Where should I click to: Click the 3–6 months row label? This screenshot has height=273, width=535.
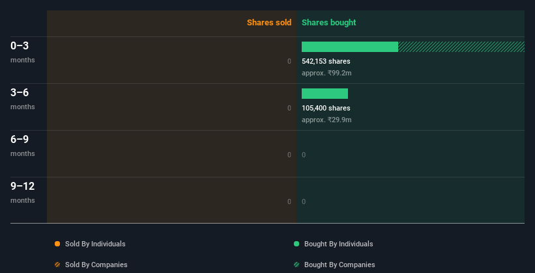(x=23, y=99)
